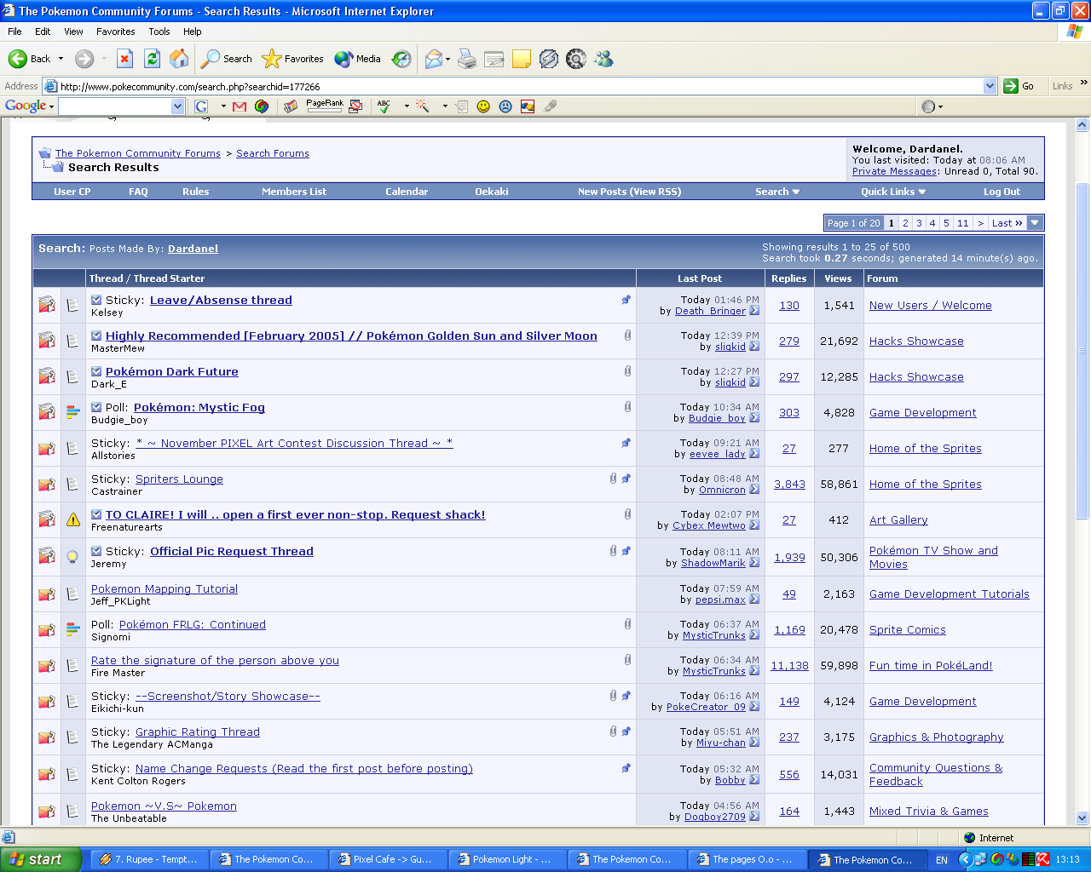Viewport: 1091px width, 872px height.
Task: Click the Go button beside address bar
Action: click(x=1019, y=86)
